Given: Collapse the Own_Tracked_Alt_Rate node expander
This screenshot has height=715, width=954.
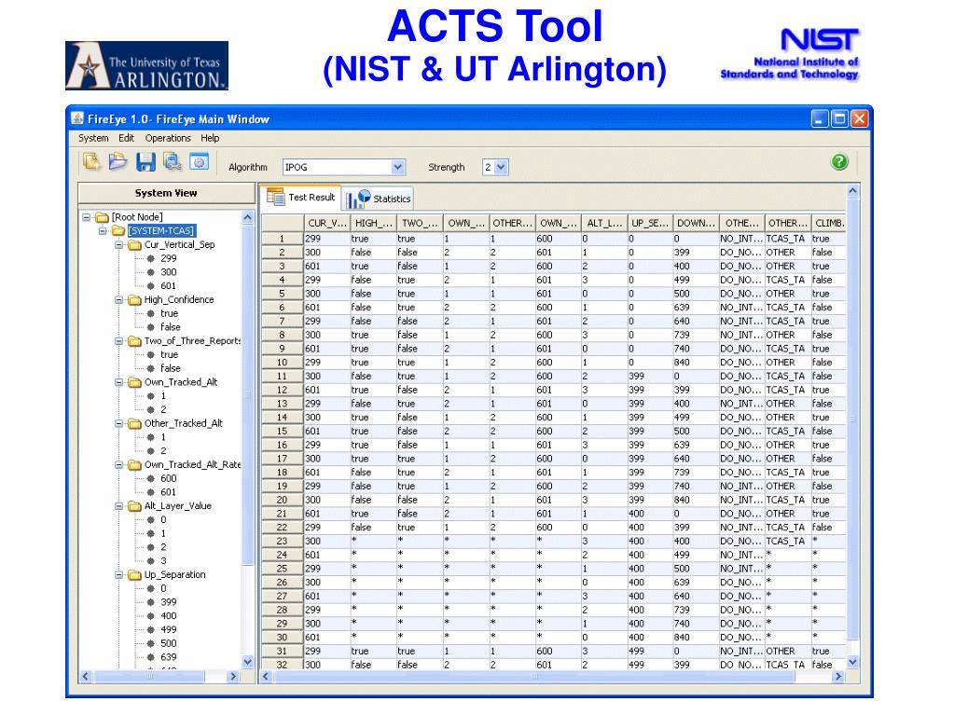Looking at the screenshot, I should (x=119, y=464).
